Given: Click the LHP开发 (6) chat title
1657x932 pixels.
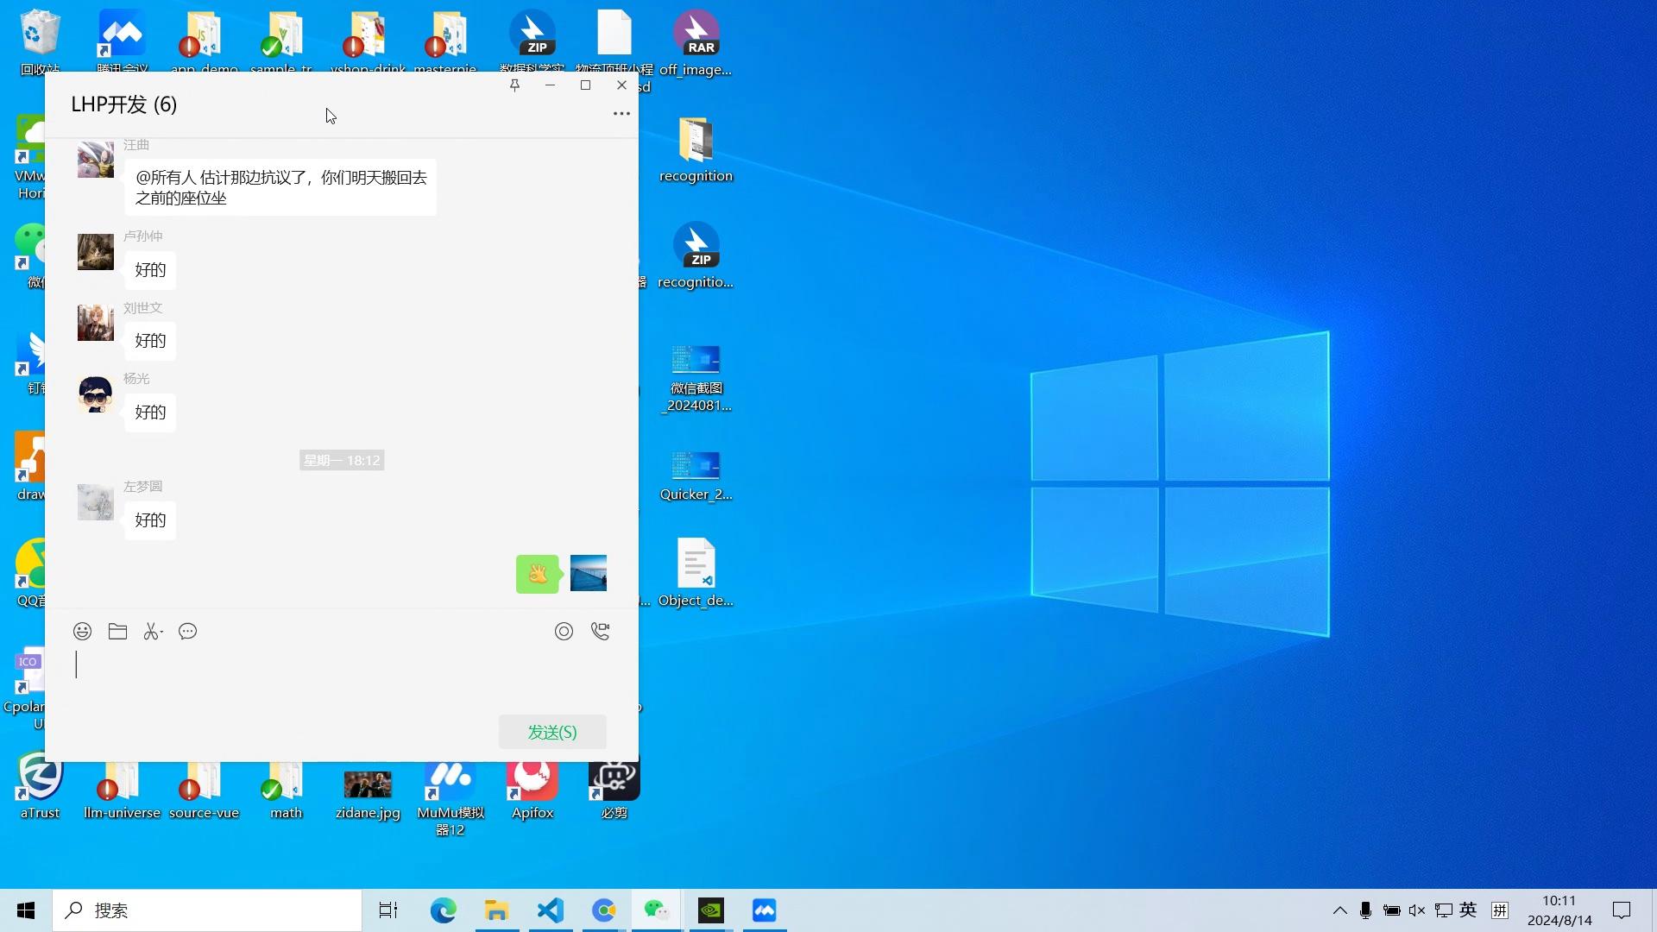Looking at the screenshot, I should 123,104.
